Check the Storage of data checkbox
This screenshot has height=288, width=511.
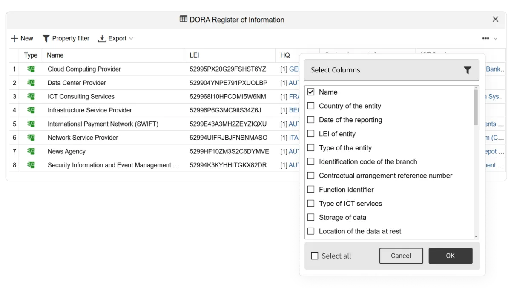[x=311, y=217]
